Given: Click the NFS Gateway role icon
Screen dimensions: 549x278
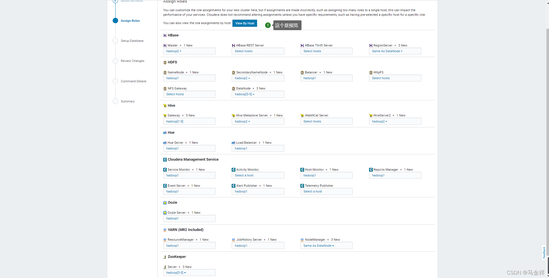Looking at the screenshot, I should (x=165, y=89).
